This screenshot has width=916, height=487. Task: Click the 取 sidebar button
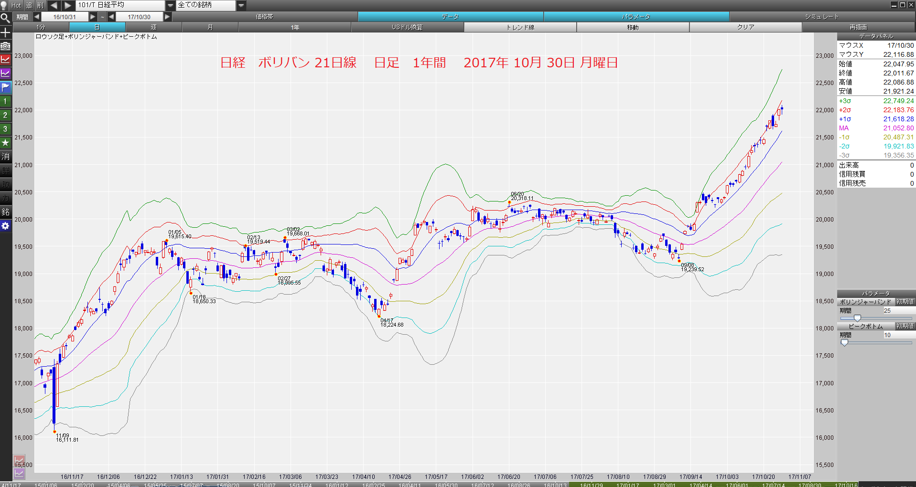[x=5, y=184]
